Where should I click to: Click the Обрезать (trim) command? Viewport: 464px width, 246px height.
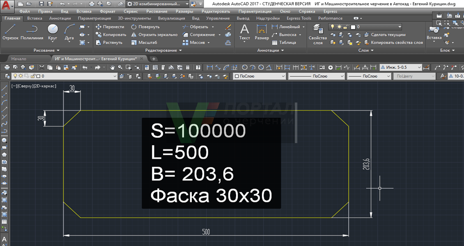click(195, 27)
